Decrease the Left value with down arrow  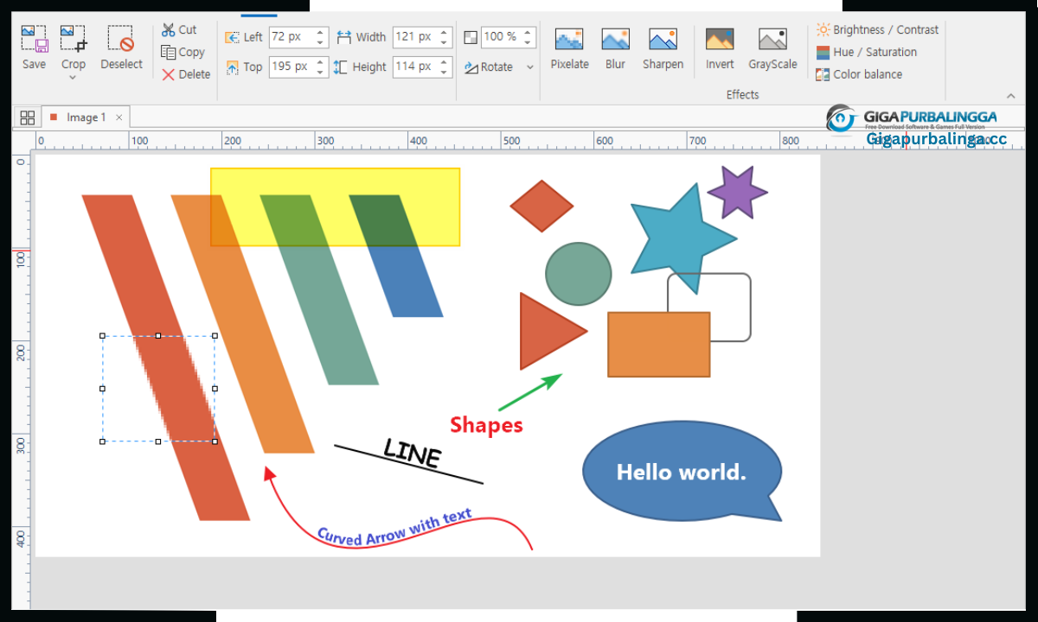click(321, 42)
